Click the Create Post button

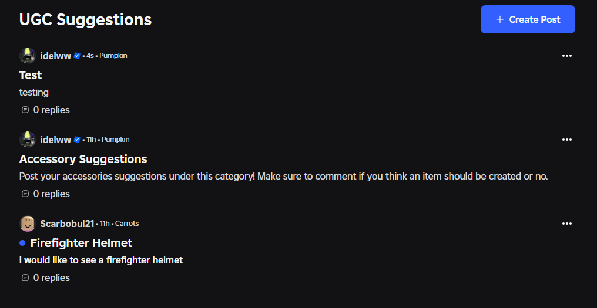click(x=527, y=19)
